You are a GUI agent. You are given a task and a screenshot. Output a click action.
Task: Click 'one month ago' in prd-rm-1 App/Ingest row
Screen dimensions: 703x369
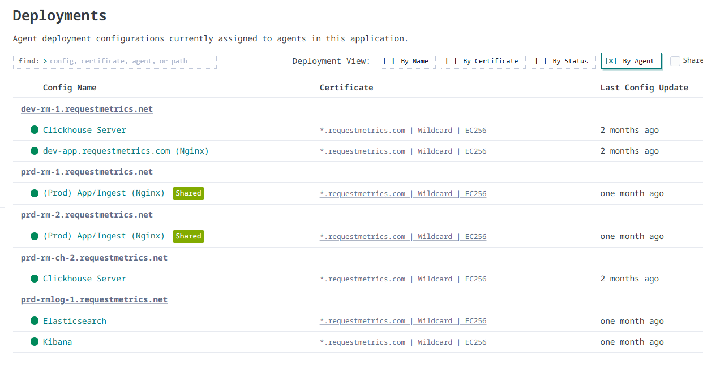pyautogui.click(x=632, y=193)
